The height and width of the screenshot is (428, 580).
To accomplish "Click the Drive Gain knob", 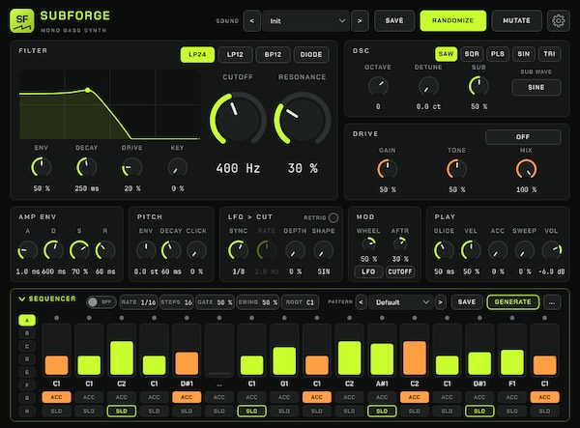I will pyautogui.click(x=388, y=169).
